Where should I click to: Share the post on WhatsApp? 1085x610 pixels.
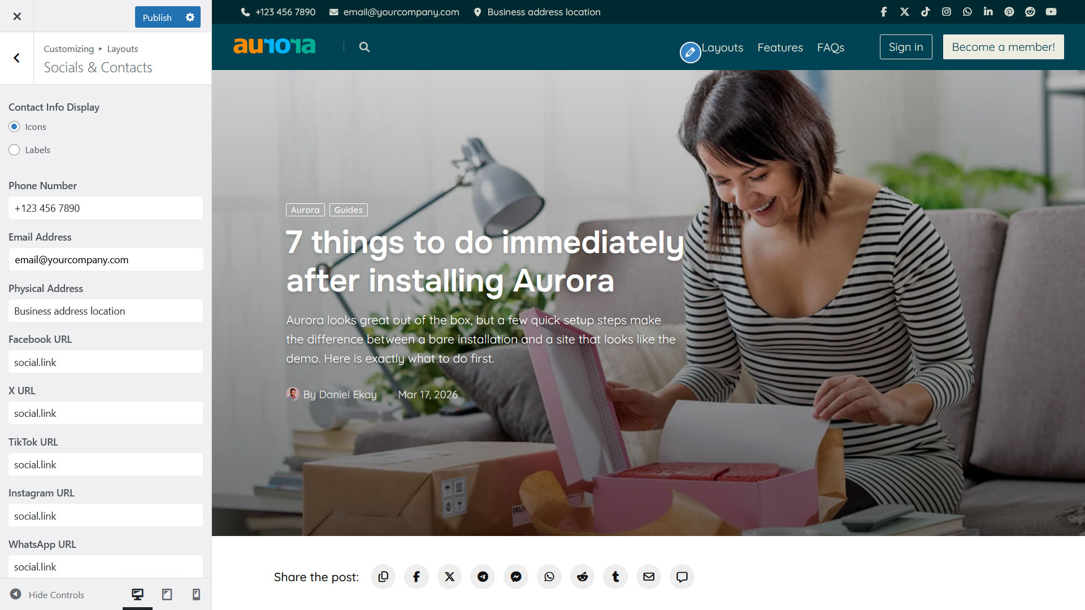[549, 577]
